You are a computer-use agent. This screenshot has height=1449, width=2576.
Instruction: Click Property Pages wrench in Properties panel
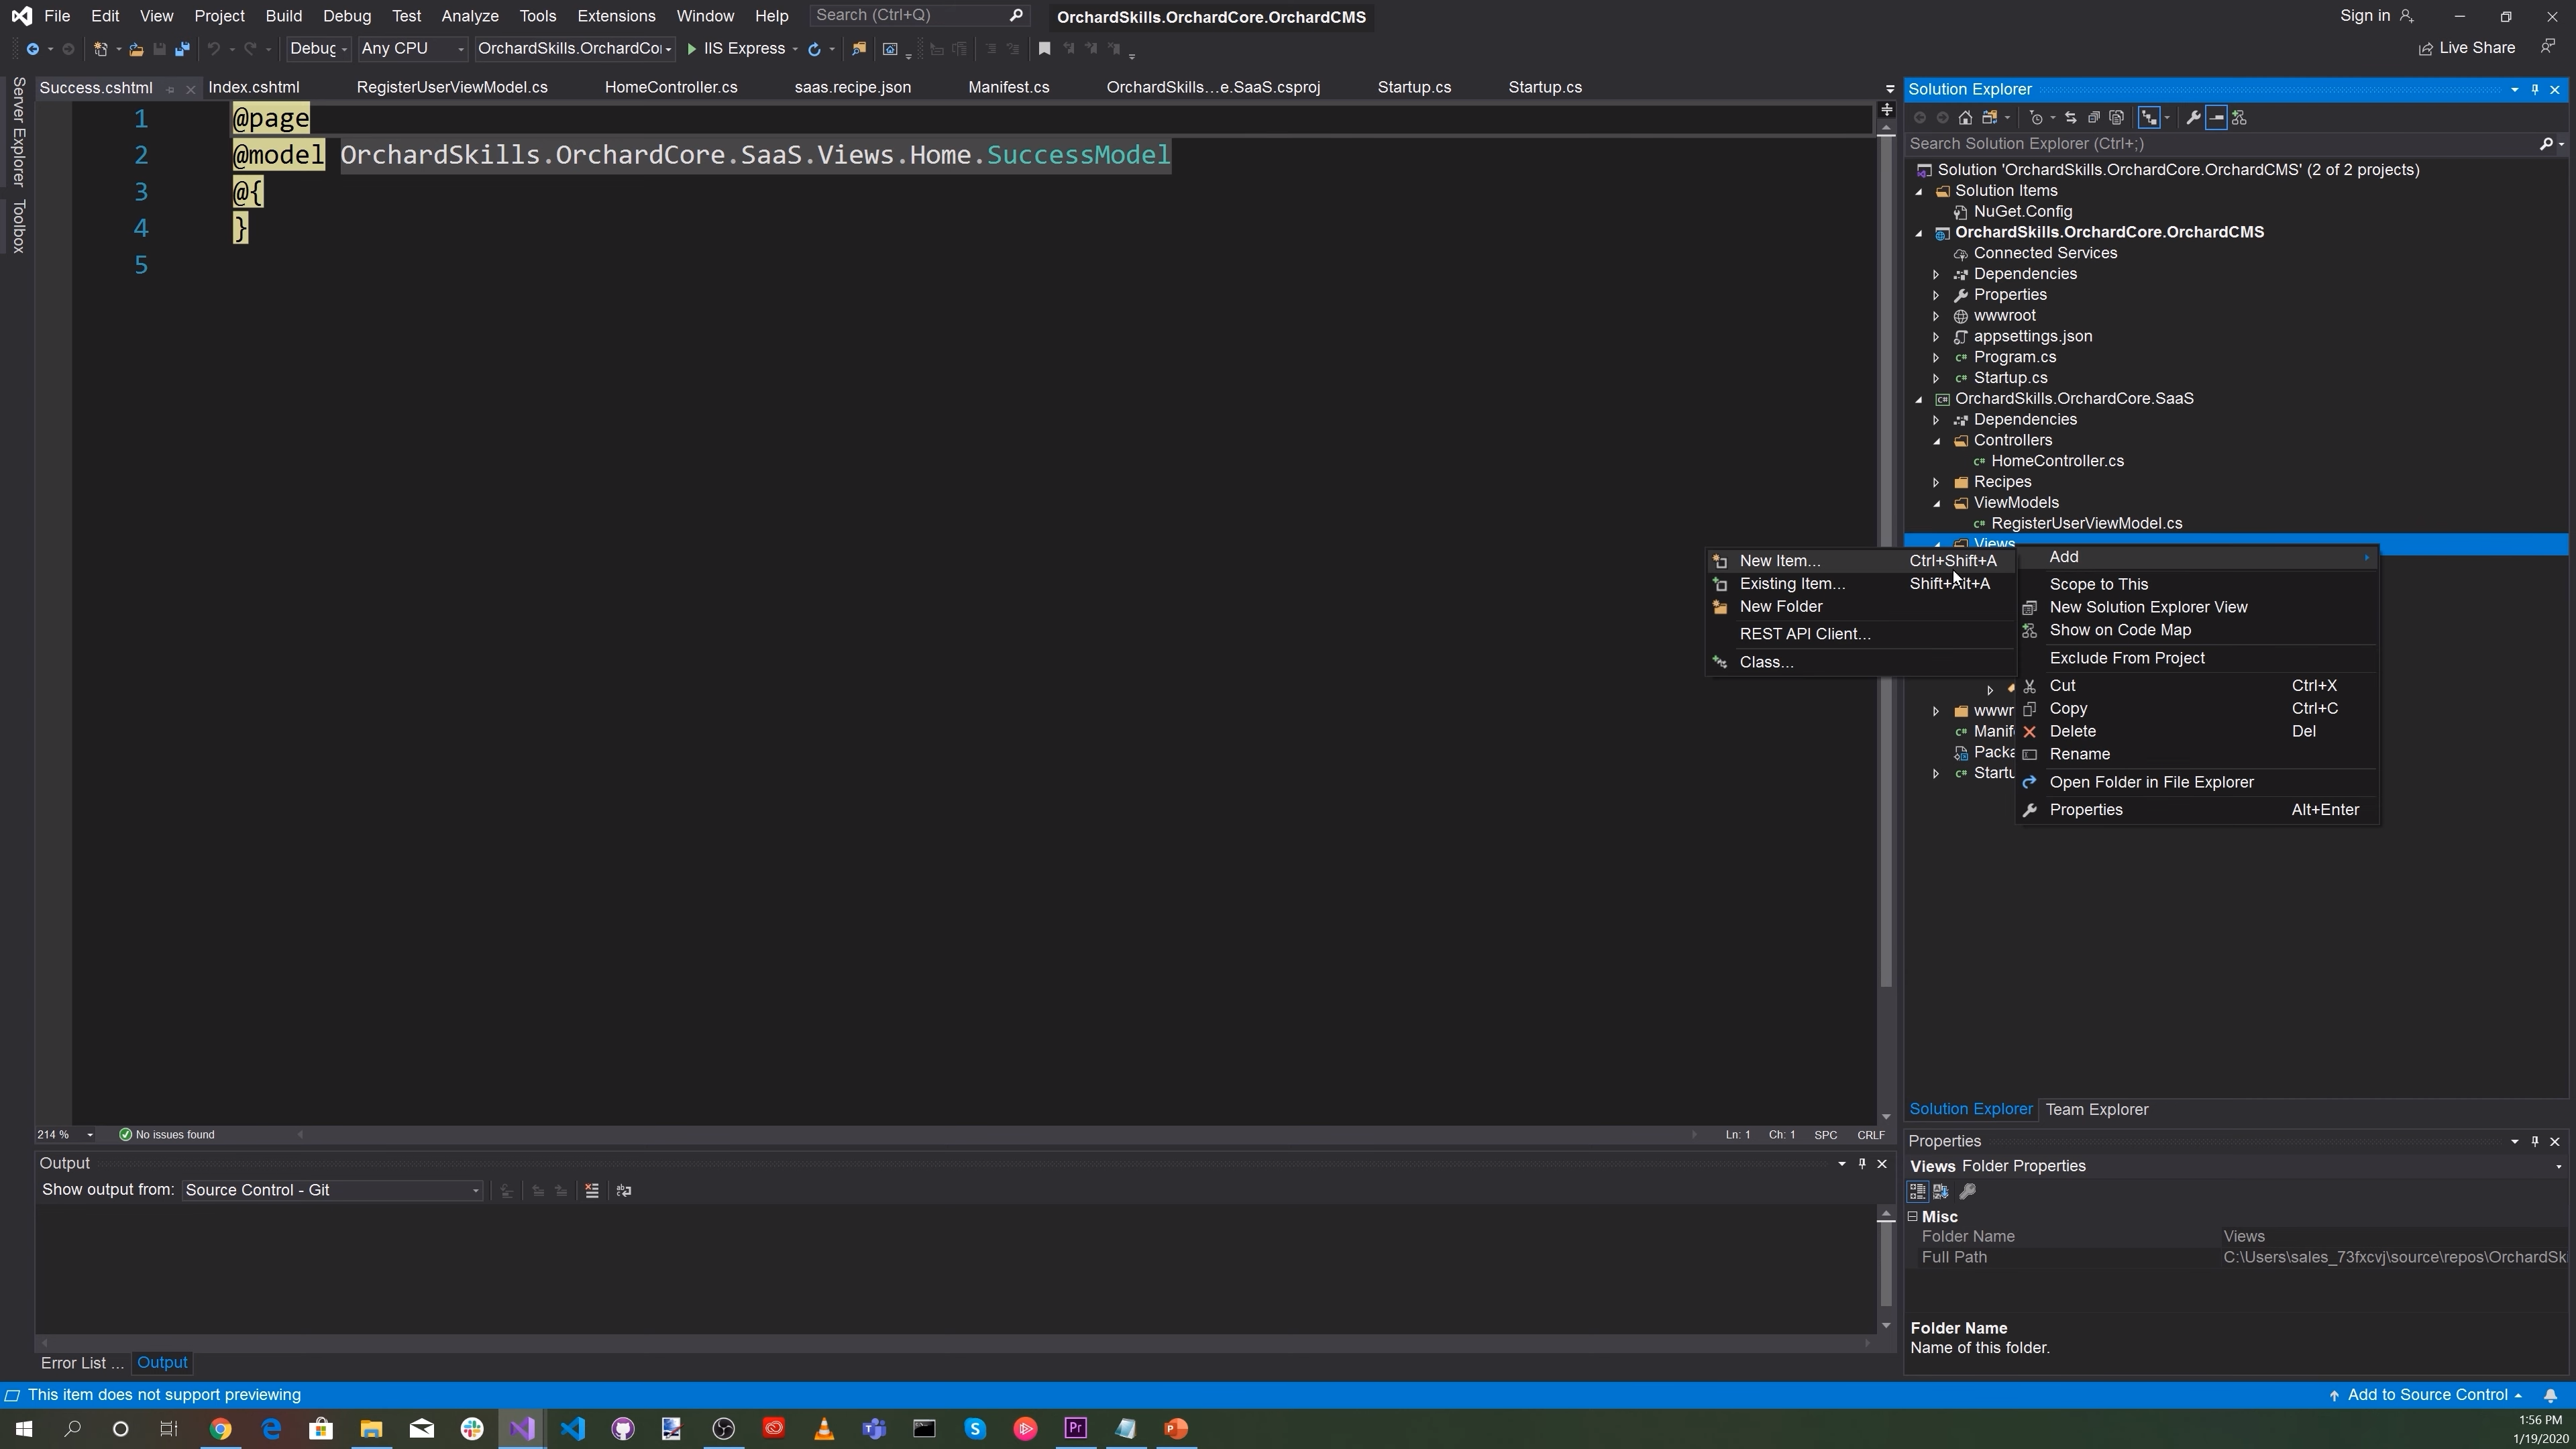[x=1968, y=1192]
